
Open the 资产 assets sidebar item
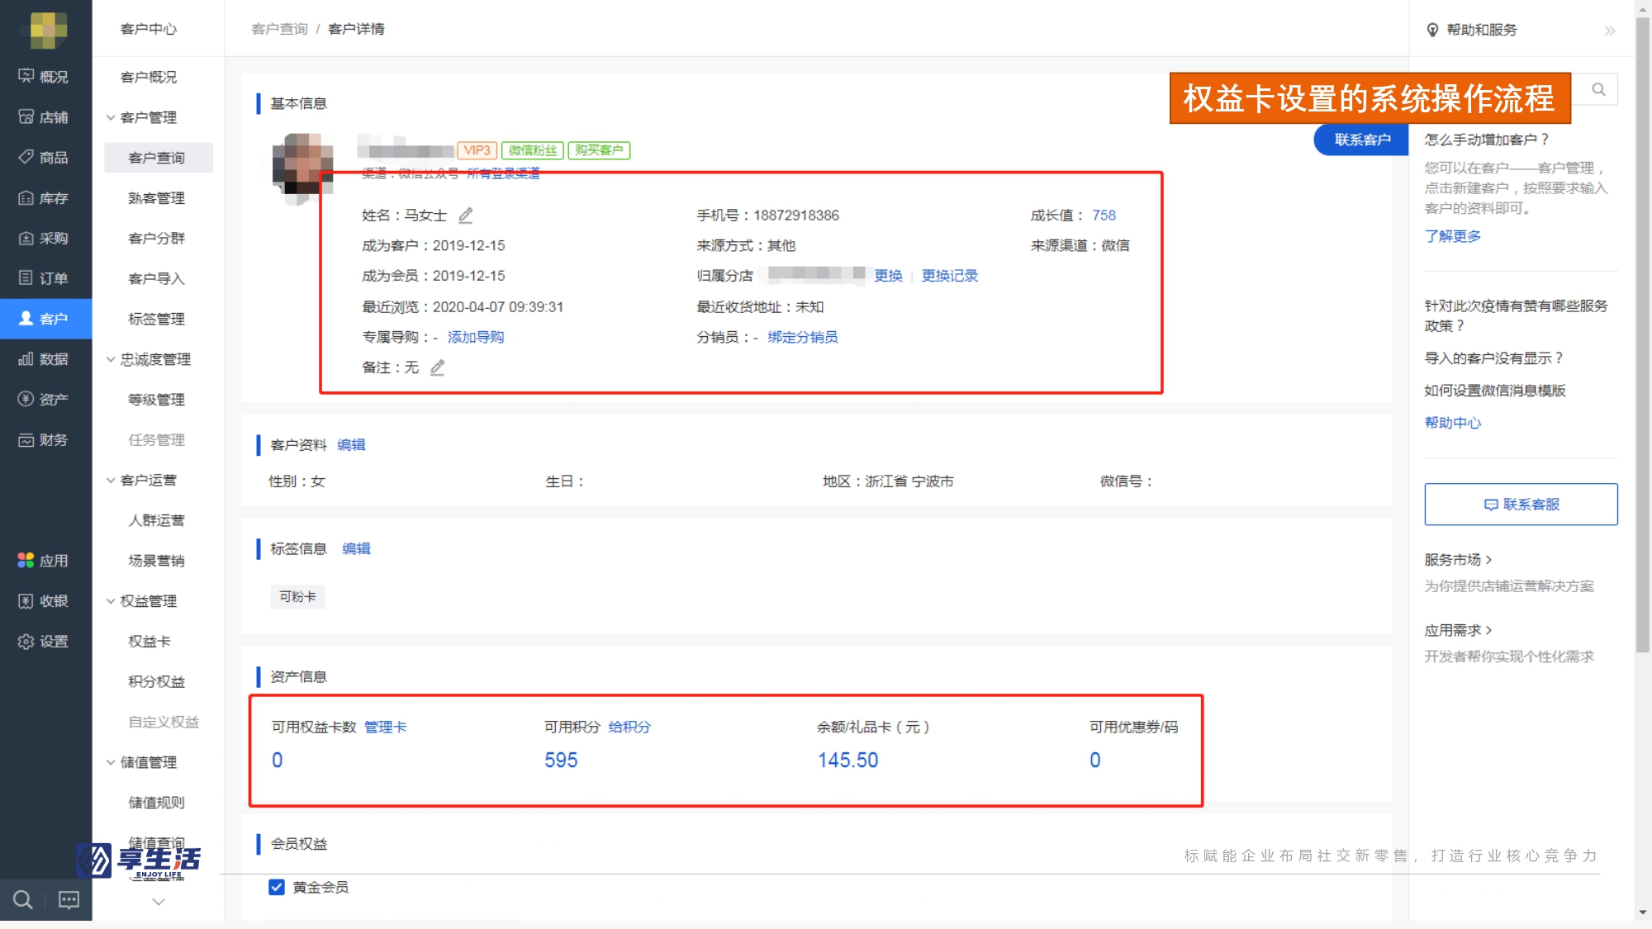pyautogui.click(x=45, y=400)
